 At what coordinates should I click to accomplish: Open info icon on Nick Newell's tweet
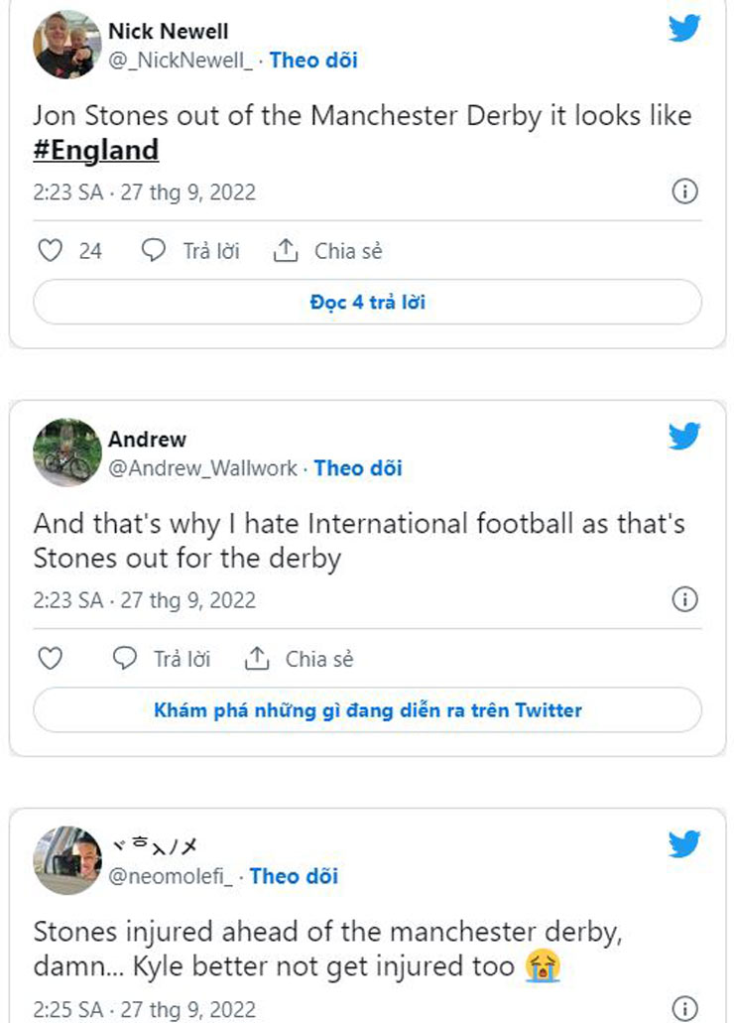[x=684, y=192]
